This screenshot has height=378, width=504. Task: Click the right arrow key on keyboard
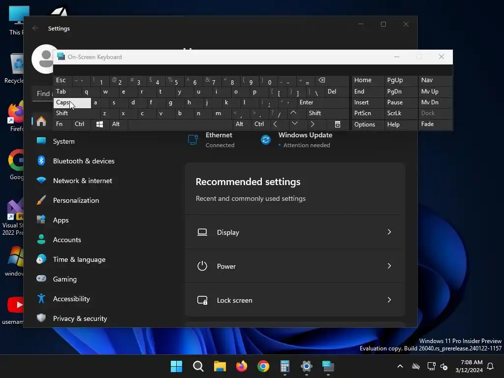(313, 124)
